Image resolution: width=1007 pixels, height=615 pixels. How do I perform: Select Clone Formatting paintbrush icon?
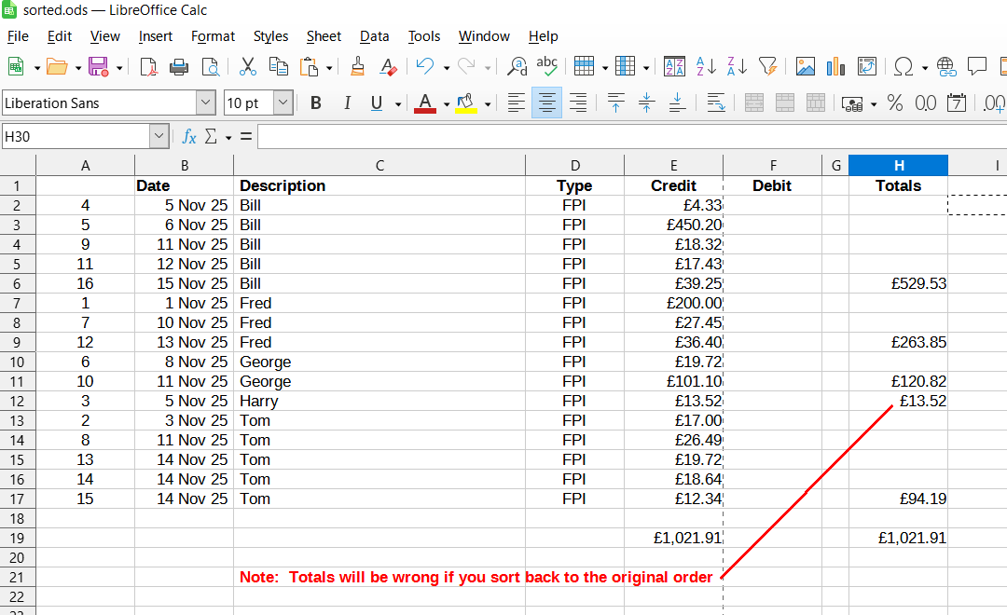point(358,66)
